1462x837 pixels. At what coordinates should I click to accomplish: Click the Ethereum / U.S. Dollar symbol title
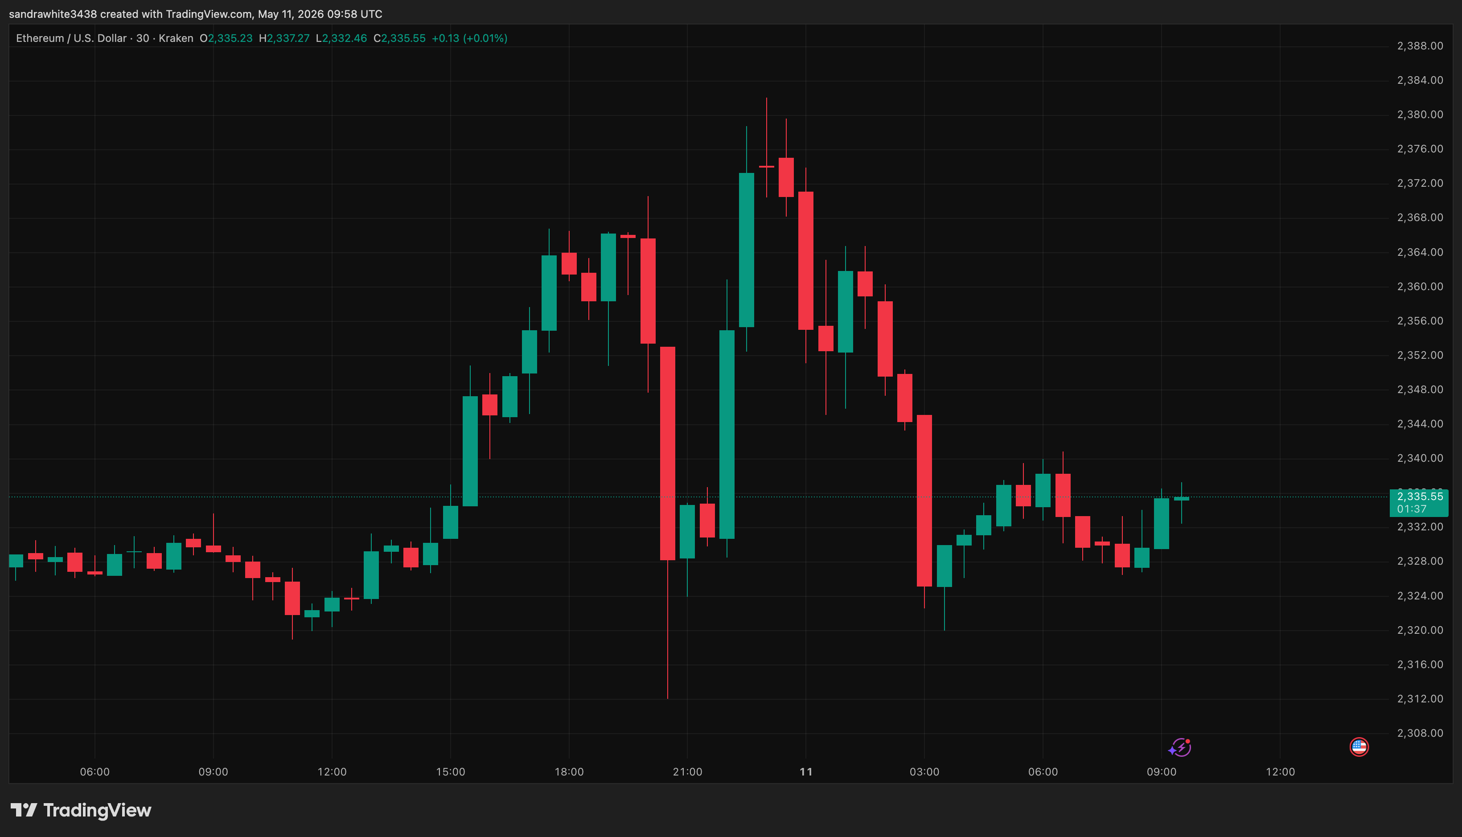coord(71,38)
